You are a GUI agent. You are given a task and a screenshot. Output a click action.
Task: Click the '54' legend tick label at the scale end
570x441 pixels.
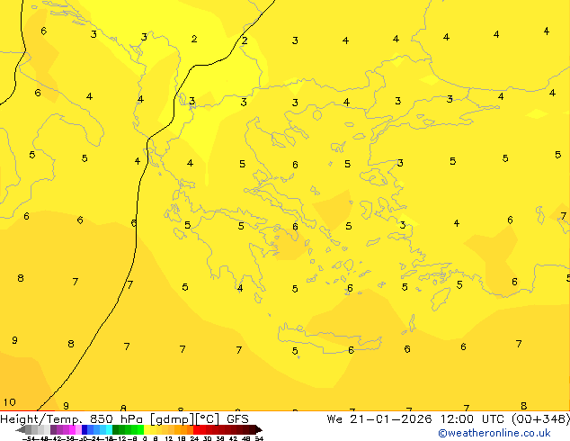259,438
